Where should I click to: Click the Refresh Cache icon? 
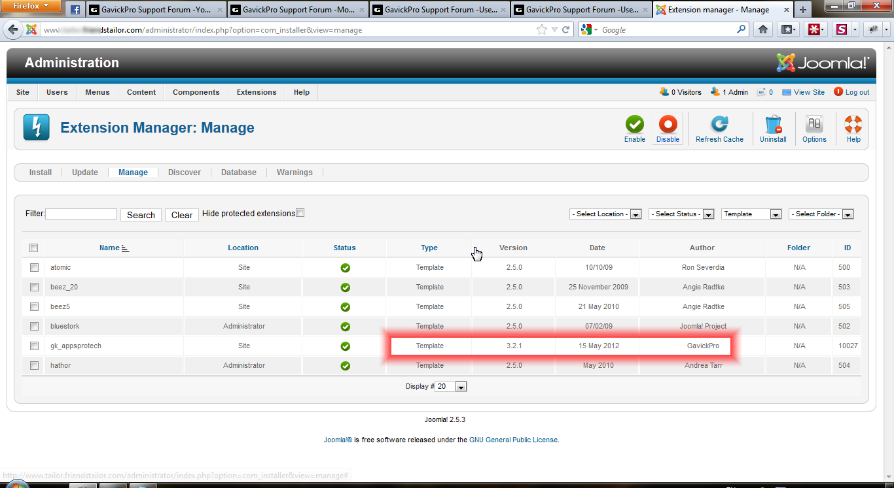[719, 124]
